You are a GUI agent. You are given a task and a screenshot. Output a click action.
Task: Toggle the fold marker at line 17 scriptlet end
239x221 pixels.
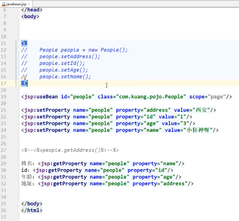click(19, 83)
